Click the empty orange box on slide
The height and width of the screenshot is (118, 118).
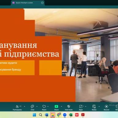[50, 68]
